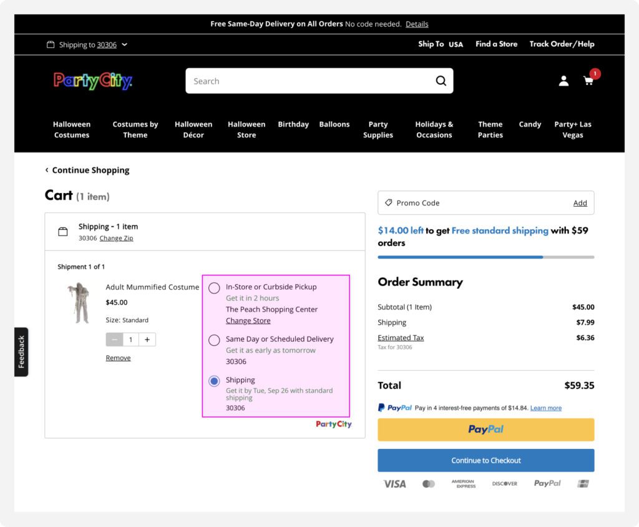Open Halloween Décor menu

(193, 130)
